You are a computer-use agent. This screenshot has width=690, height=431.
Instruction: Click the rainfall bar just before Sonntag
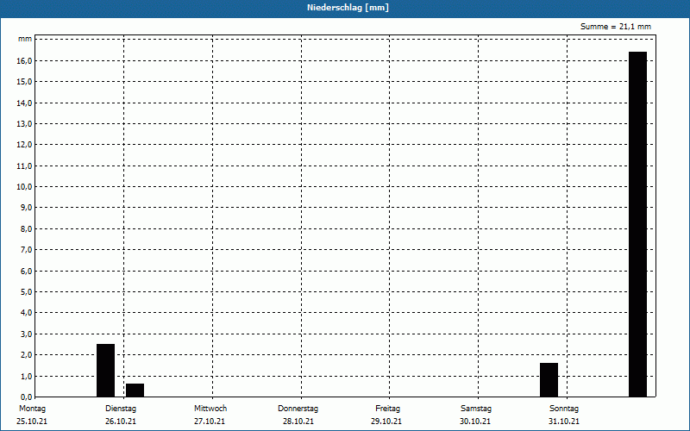point(549,380)
